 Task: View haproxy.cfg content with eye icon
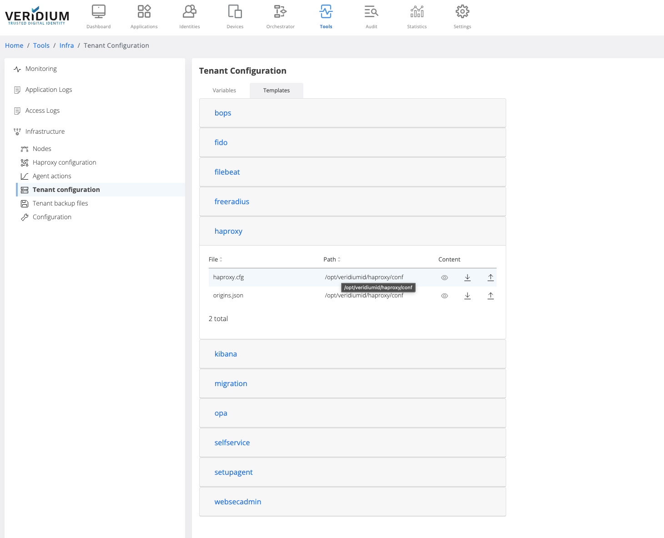click(444, 277)
